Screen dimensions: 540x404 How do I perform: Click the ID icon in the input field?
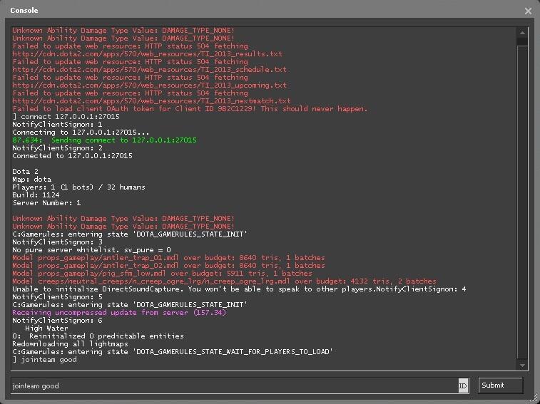[x=463, y=385]
